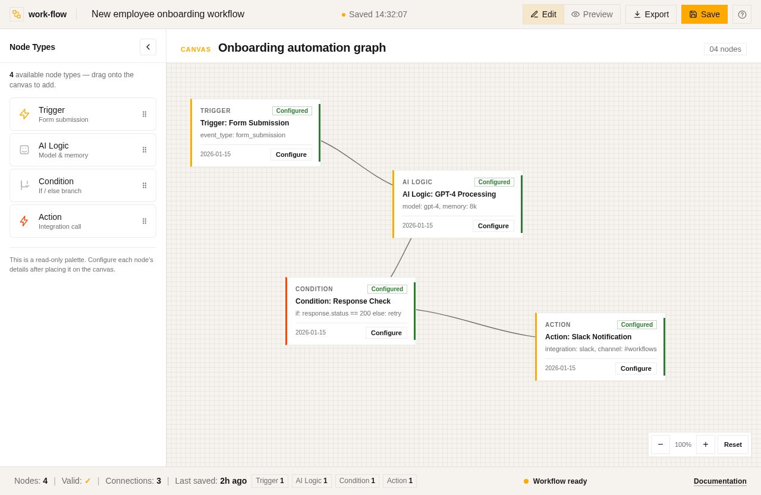Click the Saved 14:32:07 indicator
This screenshot has width=761, height=495.
click(374, 14)
